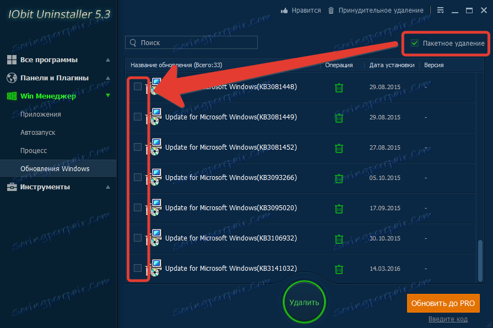Click trash icon for KB3095020 update
Image resolution: width=493 pixels, height=328 pixels.
coord(339,209)
